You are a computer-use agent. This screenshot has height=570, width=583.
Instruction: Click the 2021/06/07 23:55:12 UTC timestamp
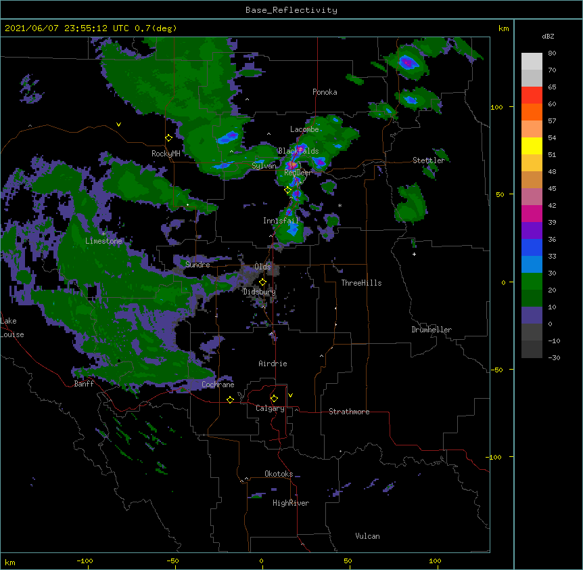point(67,28)
